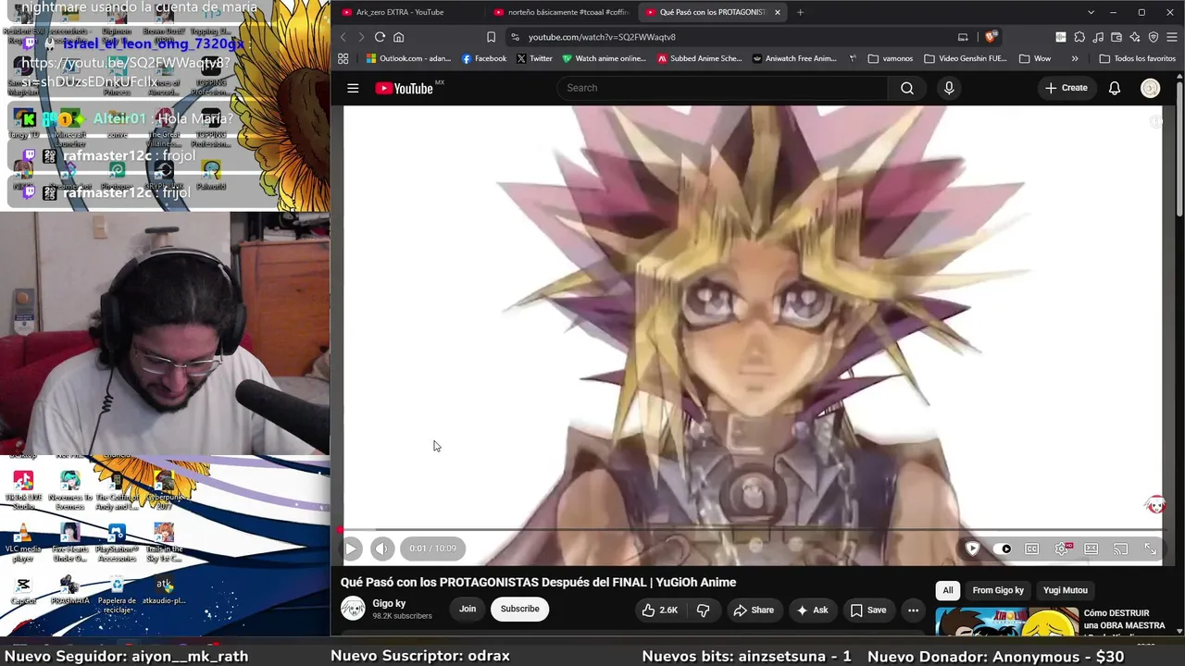Image resolution: width=1185 pixels, height=666 pixels.
Task: Open the video settings gear
Action: [x=1062, y=549]
